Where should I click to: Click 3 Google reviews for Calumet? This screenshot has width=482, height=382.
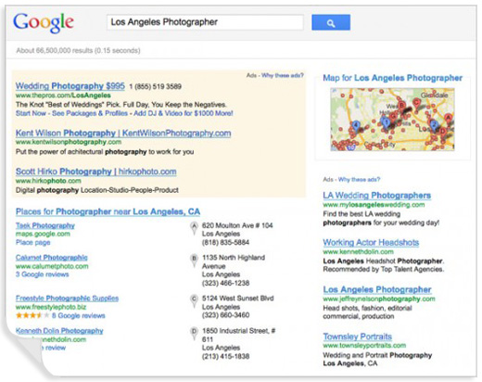click(43, 274)
